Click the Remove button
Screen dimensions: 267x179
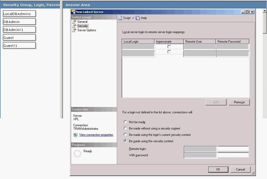pos(239,102)
